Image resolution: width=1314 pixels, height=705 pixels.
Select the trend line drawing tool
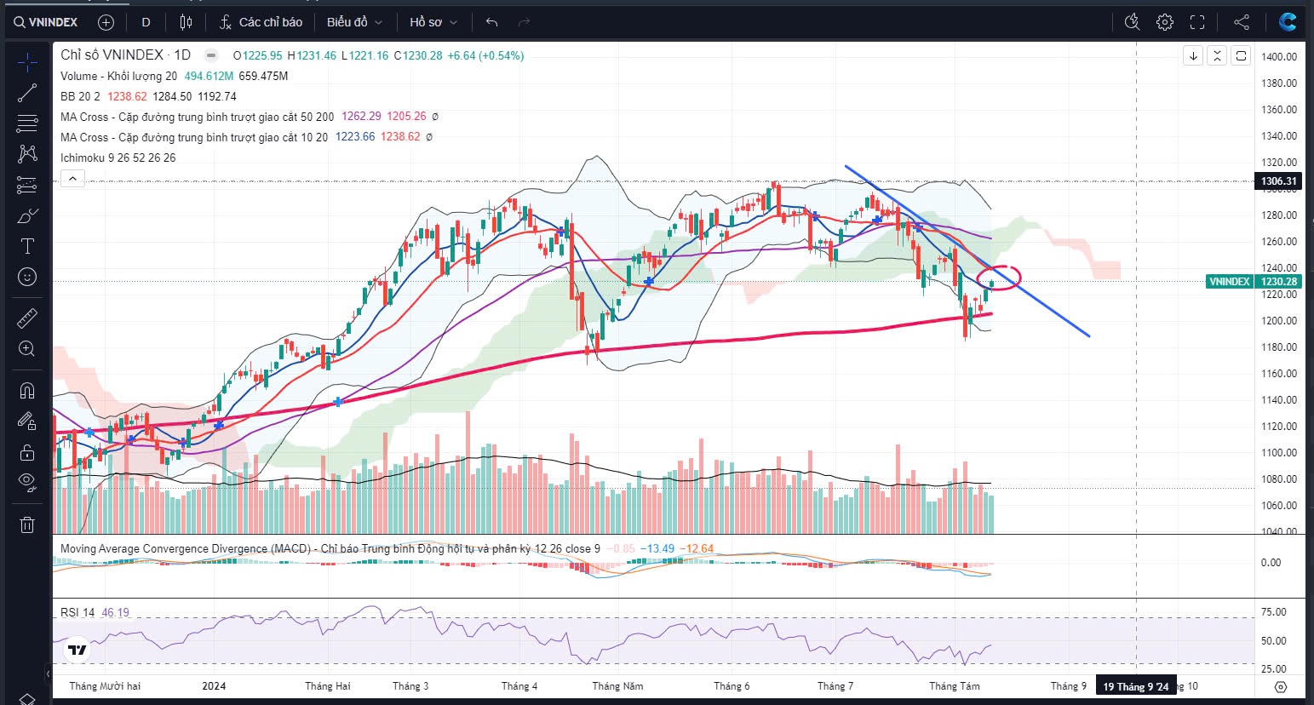(x=27, y=93)
